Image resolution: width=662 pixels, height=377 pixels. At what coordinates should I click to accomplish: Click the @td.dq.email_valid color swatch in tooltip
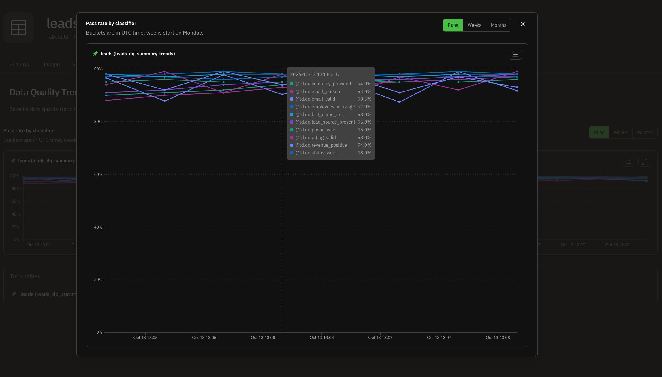291,99
